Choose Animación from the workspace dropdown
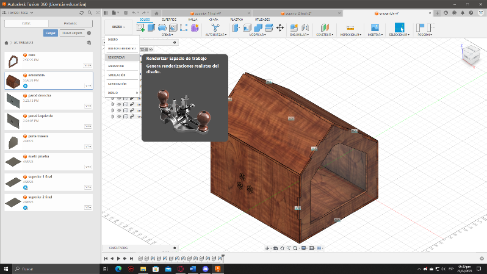This screenshot has height=274, width=487. pos(116,66)
